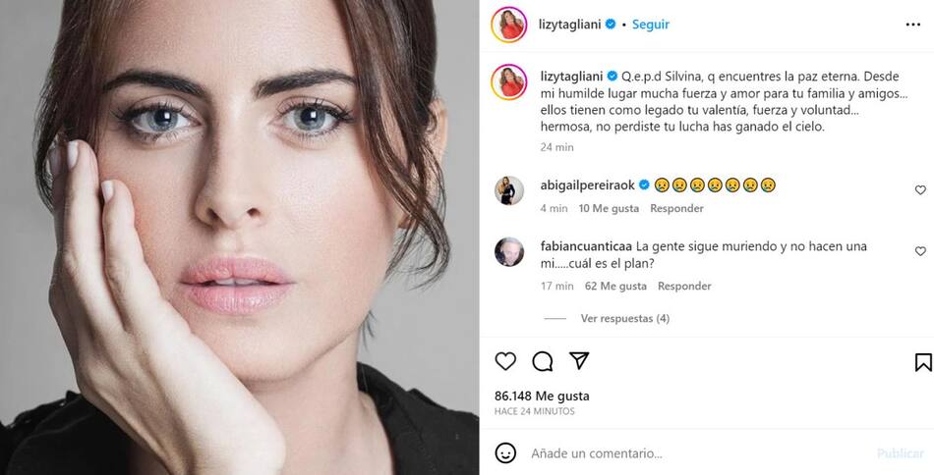Image resolution: width=934 pixels, height=475 pixels.
Task: Open abigailpereiraok's avatar
Action: [x=509, y=190]
